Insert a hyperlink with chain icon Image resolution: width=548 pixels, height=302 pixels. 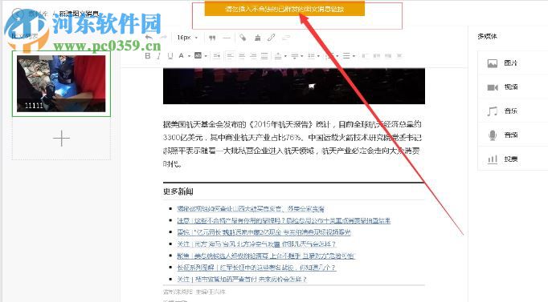point(272,38)
